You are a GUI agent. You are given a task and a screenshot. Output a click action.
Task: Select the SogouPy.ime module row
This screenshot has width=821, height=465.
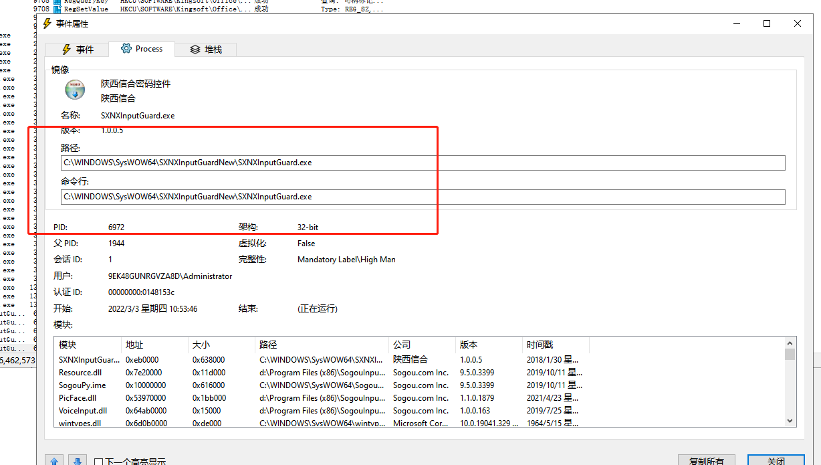coord(134,385)
